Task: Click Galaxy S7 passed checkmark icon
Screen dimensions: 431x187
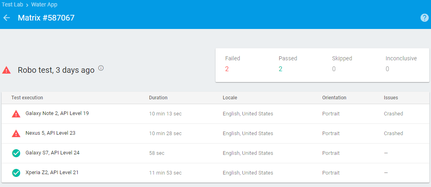Action: pos(16,153)
